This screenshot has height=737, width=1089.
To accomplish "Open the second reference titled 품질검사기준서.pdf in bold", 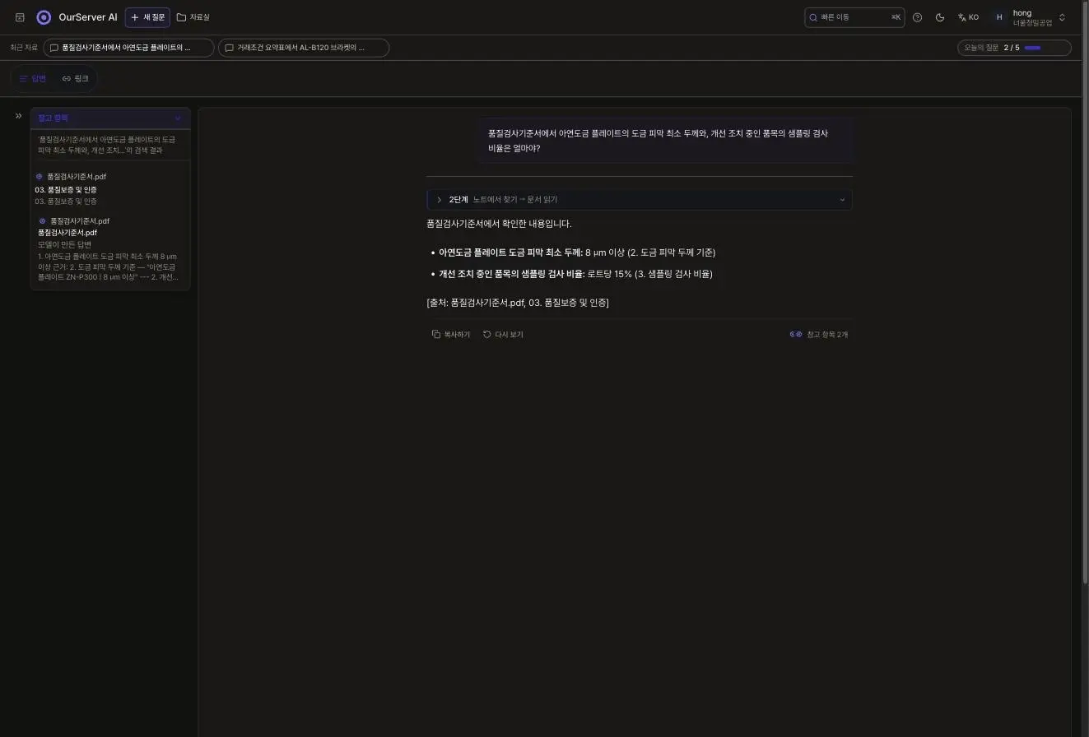I will click(67, 233).
